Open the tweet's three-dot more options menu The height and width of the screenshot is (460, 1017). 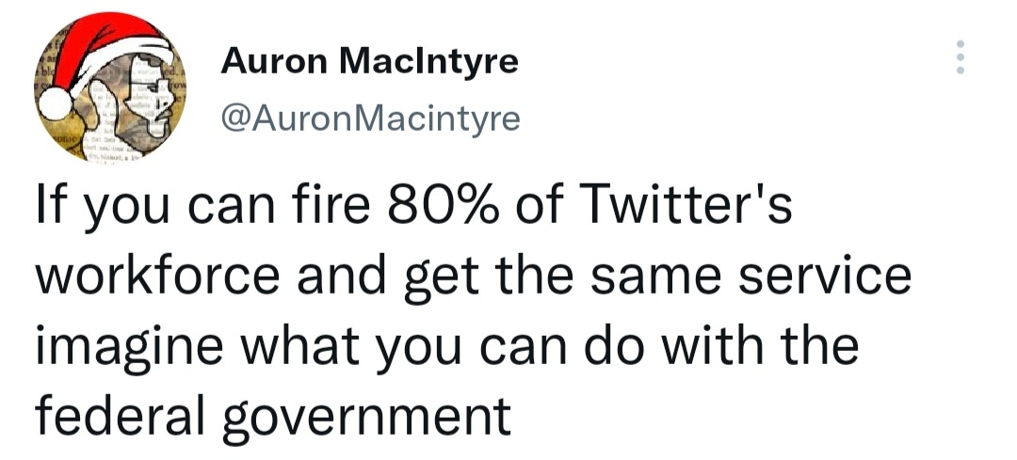tap(960, 57)
